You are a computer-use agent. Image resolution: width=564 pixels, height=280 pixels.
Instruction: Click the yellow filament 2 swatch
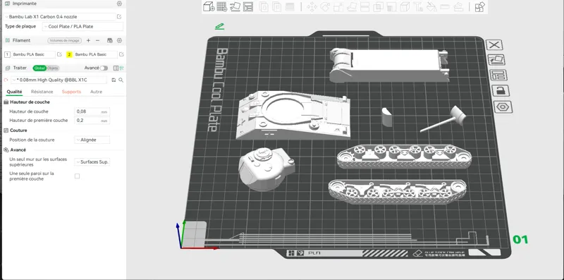[69, 54]
